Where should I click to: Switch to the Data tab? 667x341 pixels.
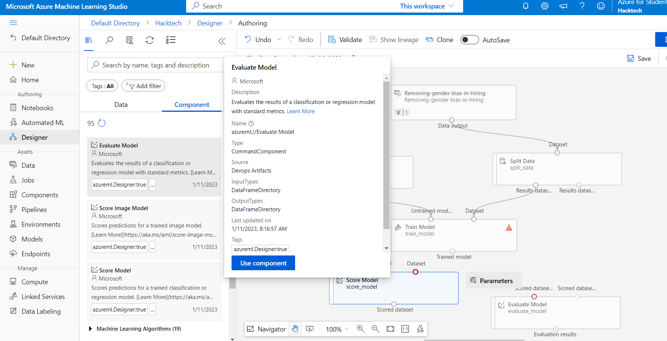coord(121,105)
